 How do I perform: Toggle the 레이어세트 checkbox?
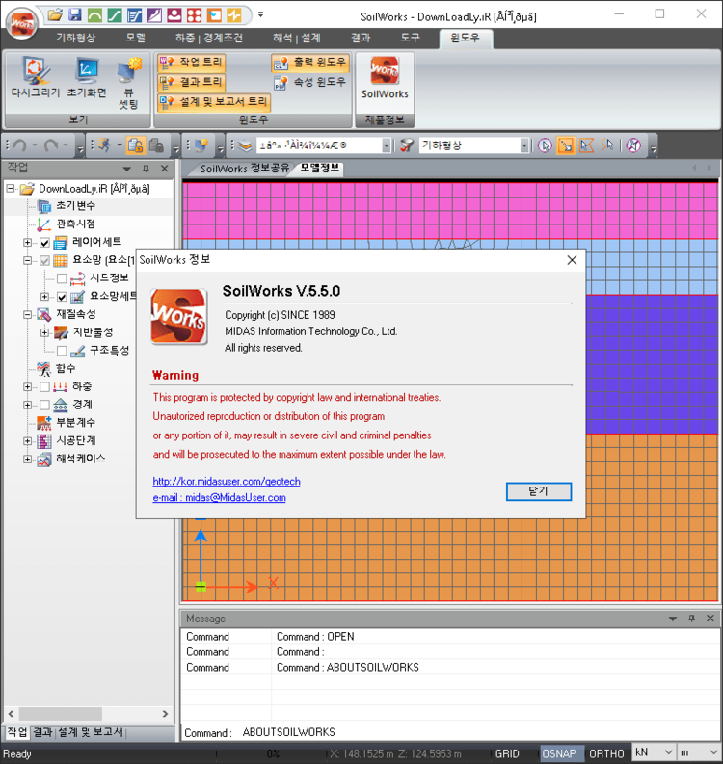[x=44, y=242]
